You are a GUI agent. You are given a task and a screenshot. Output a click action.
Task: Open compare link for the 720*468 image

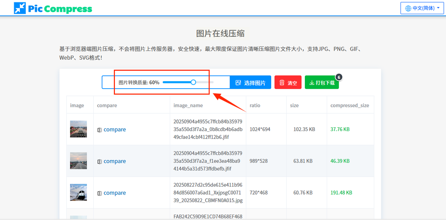pos(115,193)
